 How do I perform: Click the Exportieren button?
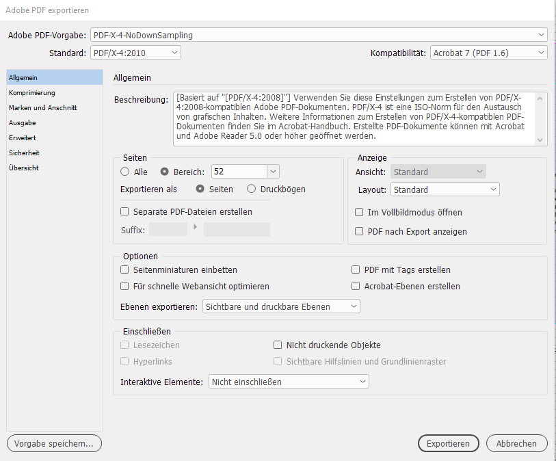pyautogui.click(x=448, y=443)
